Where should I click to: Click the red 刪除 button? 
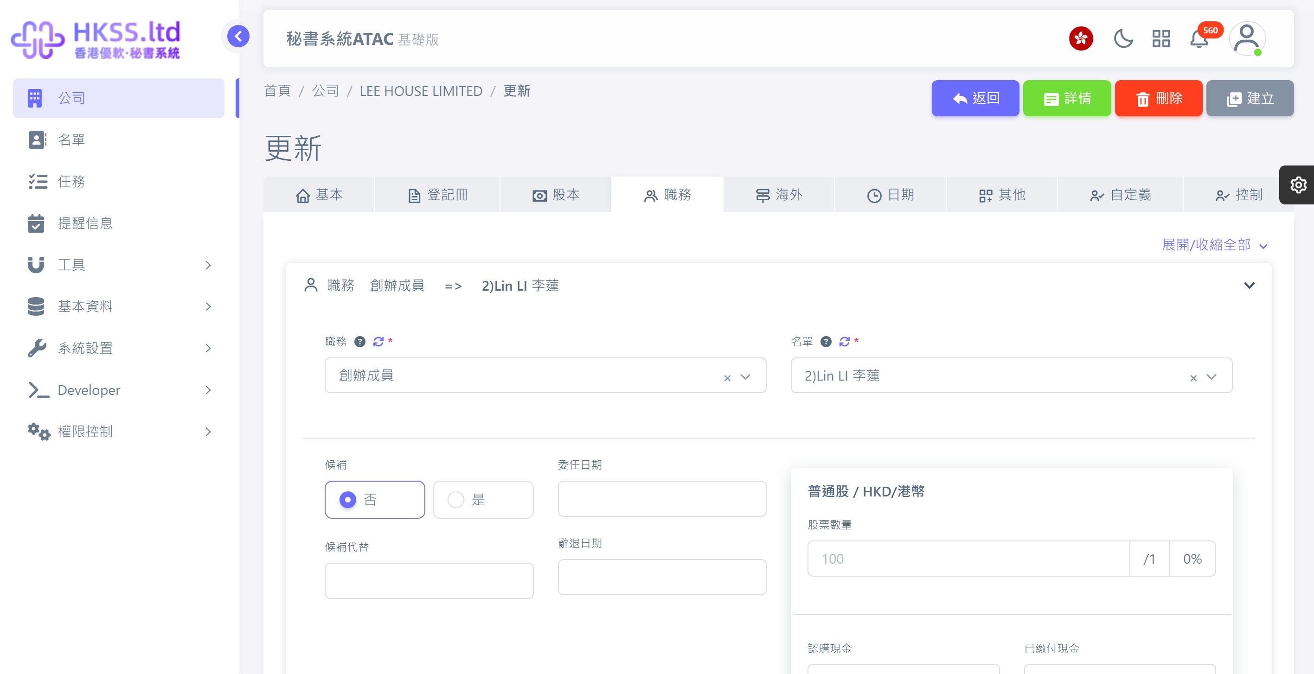tap(1159, 98)
